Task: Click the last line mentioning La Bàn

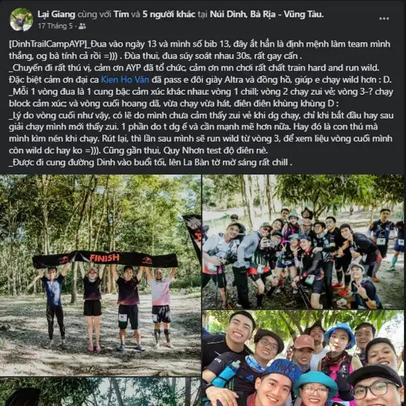Action: 151,162
